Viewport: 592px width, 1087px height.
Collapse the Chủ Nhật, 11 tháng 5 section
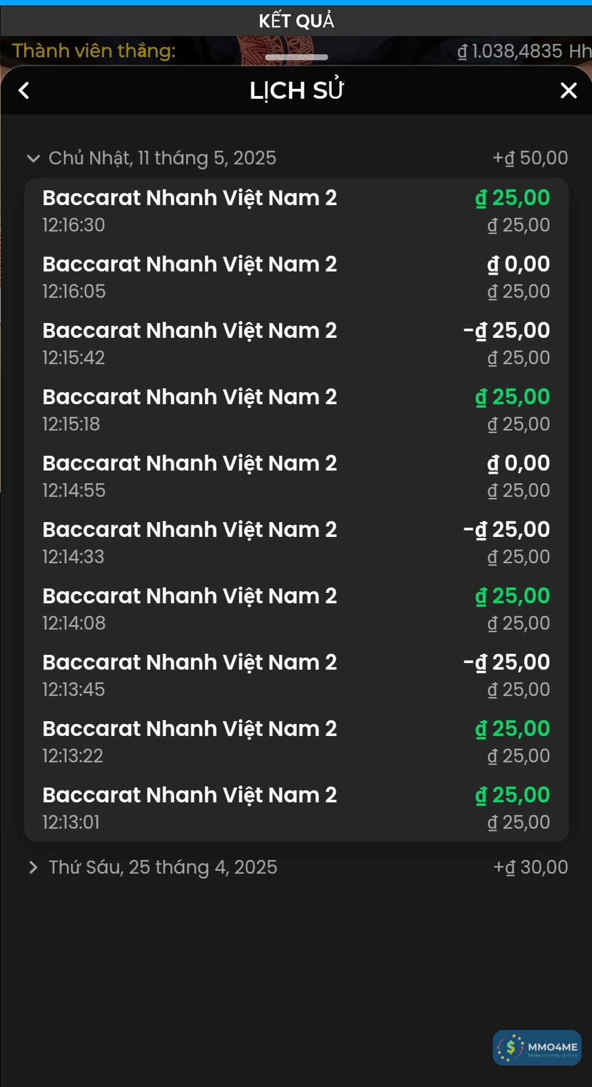pos(33,158)
